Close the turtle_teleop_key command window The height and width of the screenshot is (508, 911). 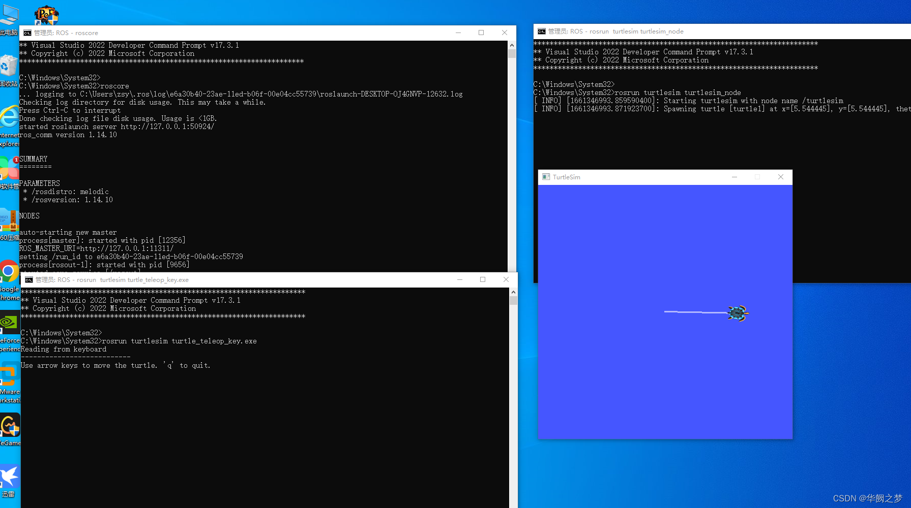pos(506,280)
